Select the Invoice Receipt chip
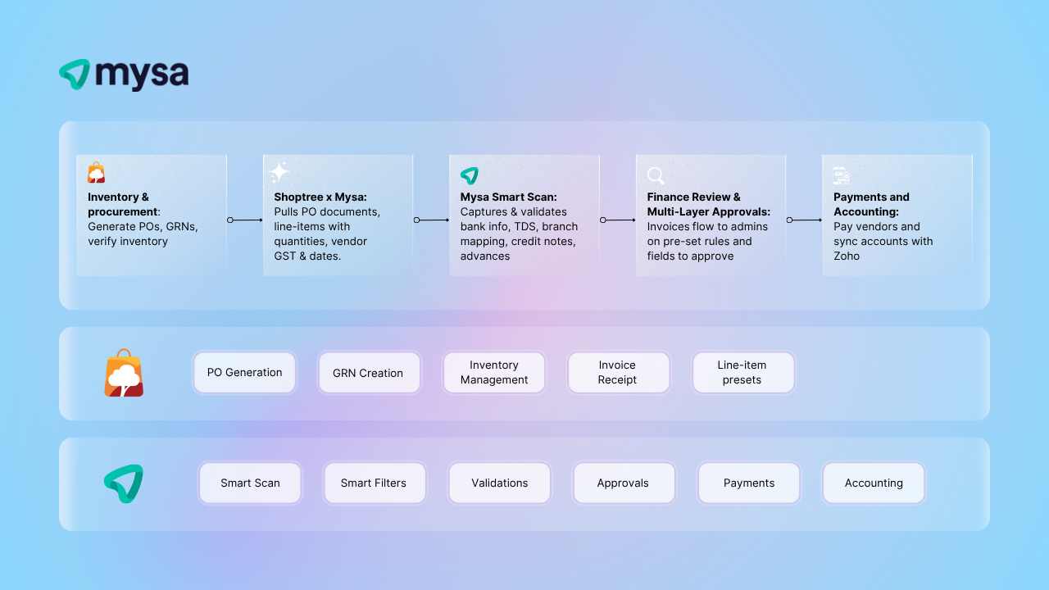This screenshot has width=1049, height=590. pyautogui.click(x=617, y=372)
